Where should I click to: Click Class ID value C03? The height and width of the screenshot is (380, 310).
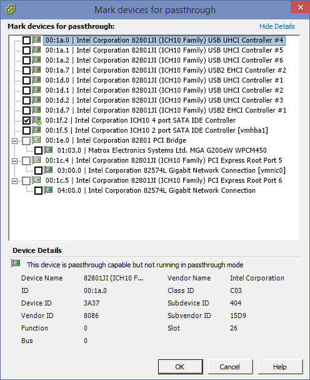click(x=236, y=290)
